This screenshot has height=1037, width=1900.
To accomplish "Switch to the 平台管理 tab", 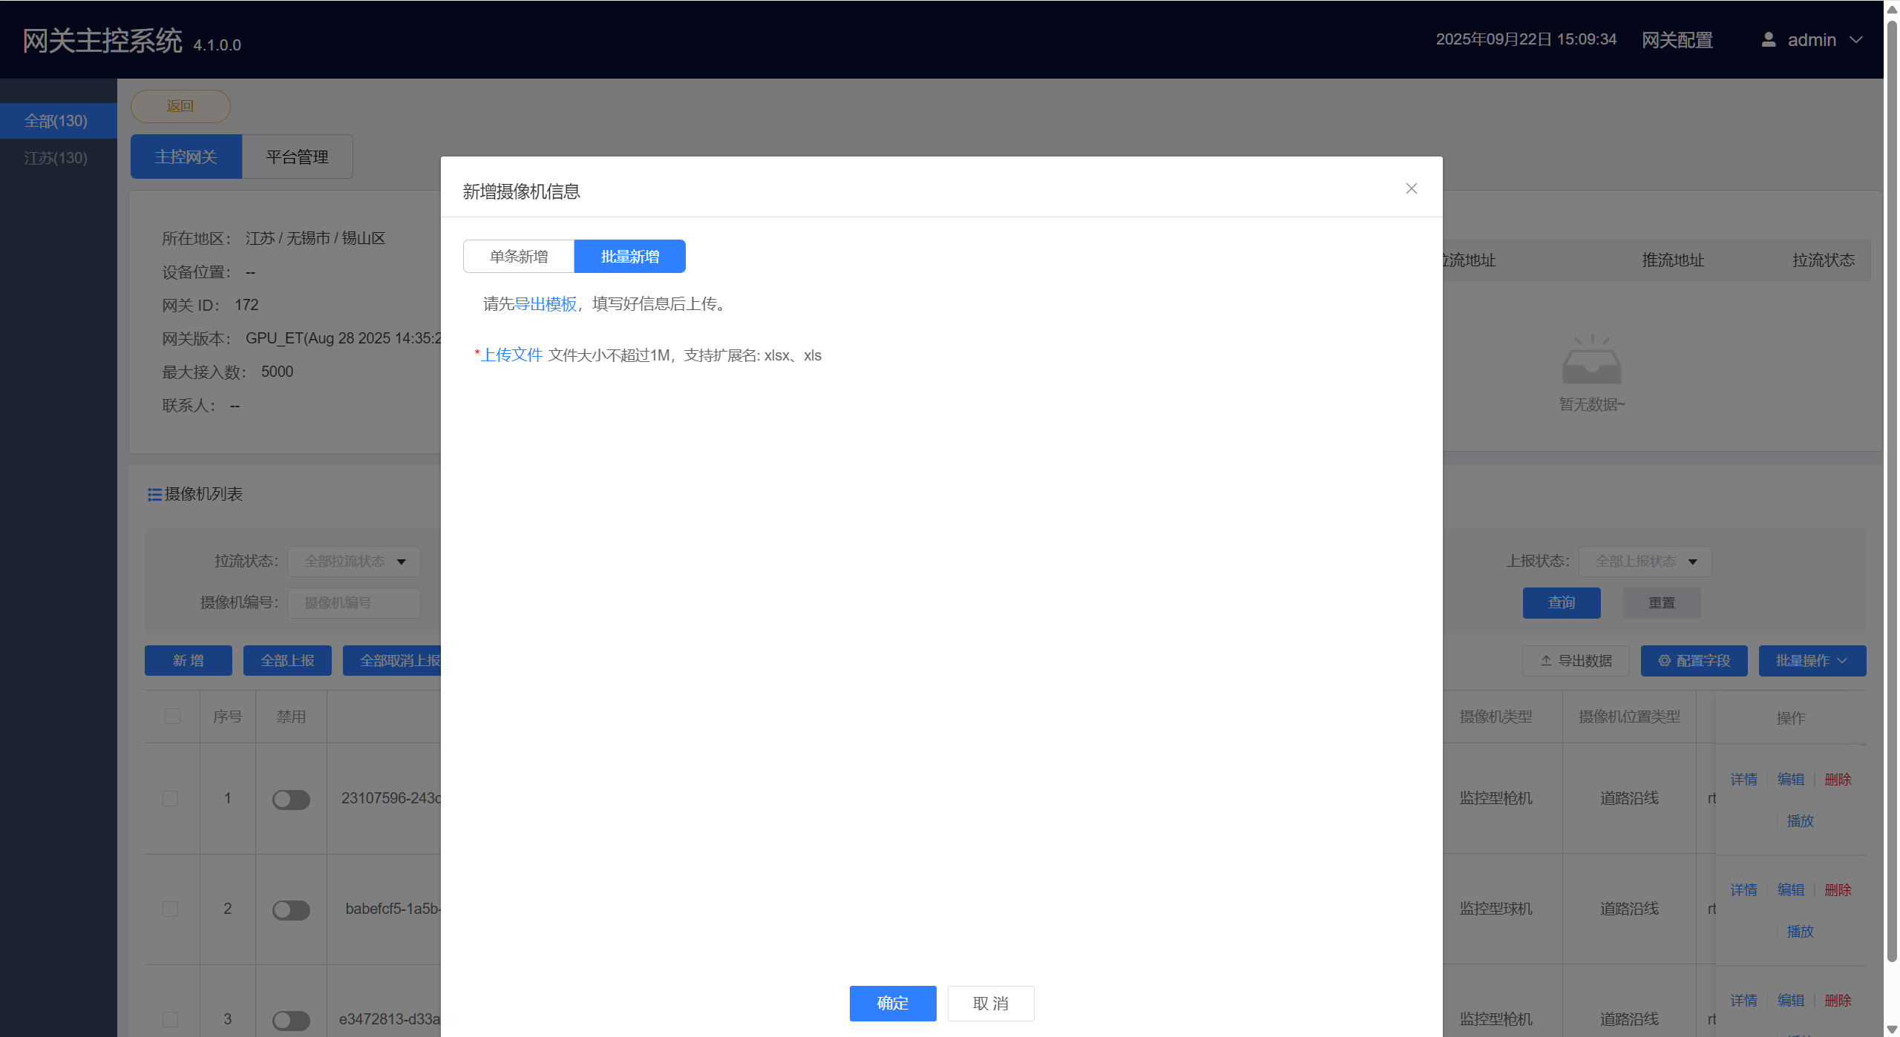I will (x=298, y=157).
